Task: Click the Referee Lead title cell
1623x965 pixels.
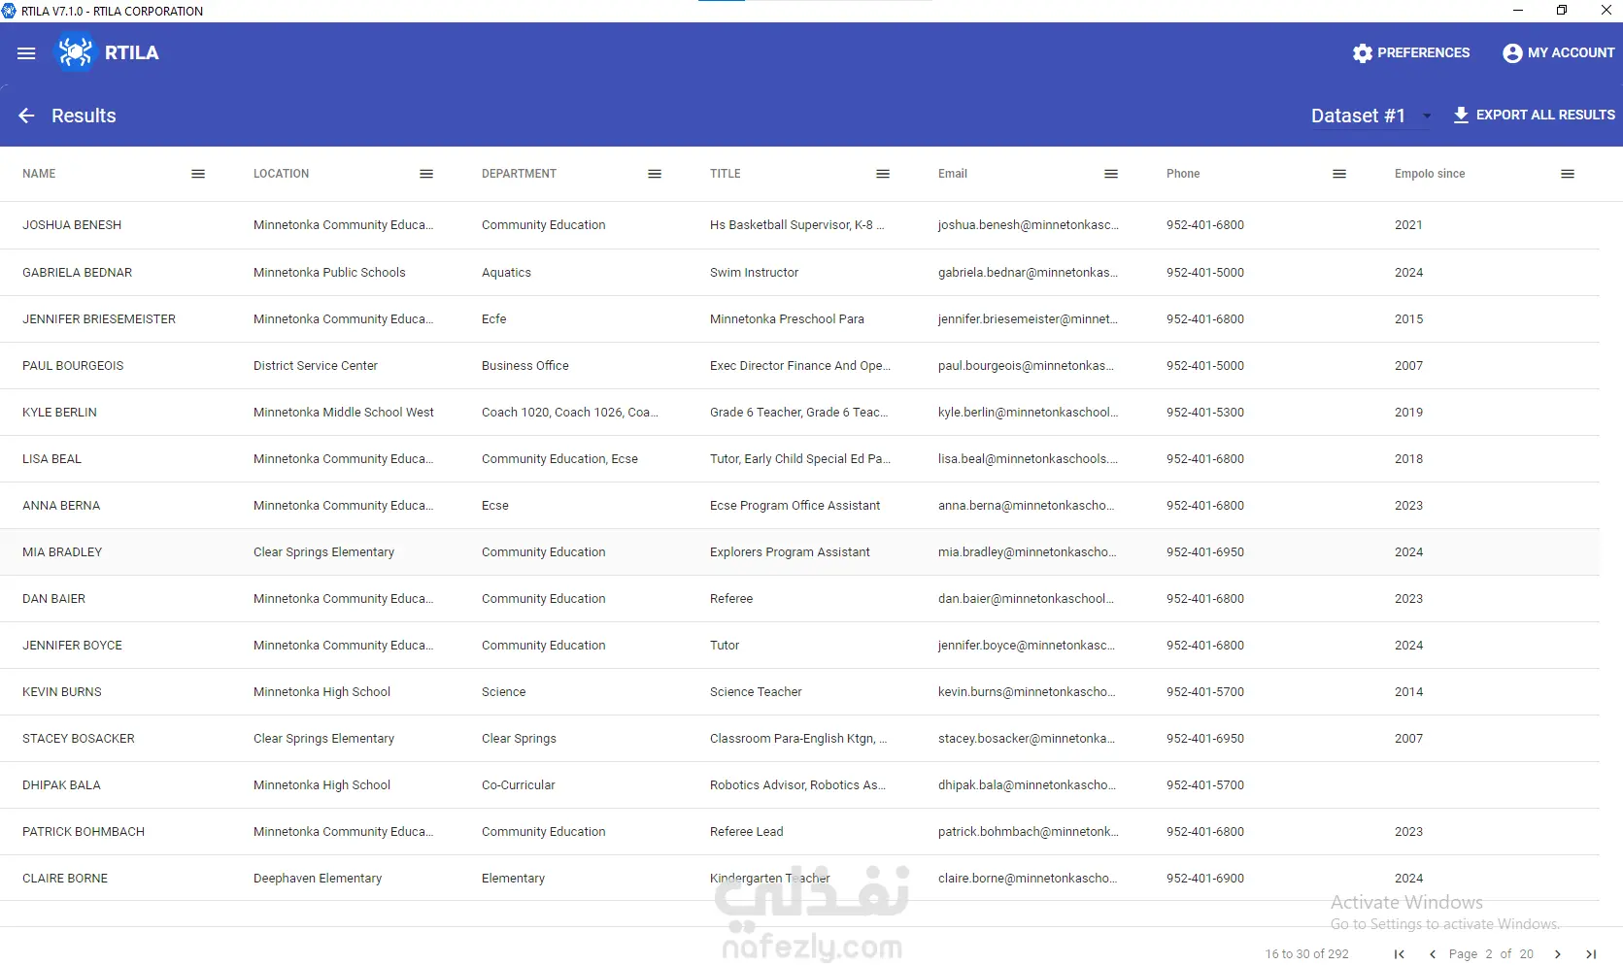Action: tap(747, 832)
